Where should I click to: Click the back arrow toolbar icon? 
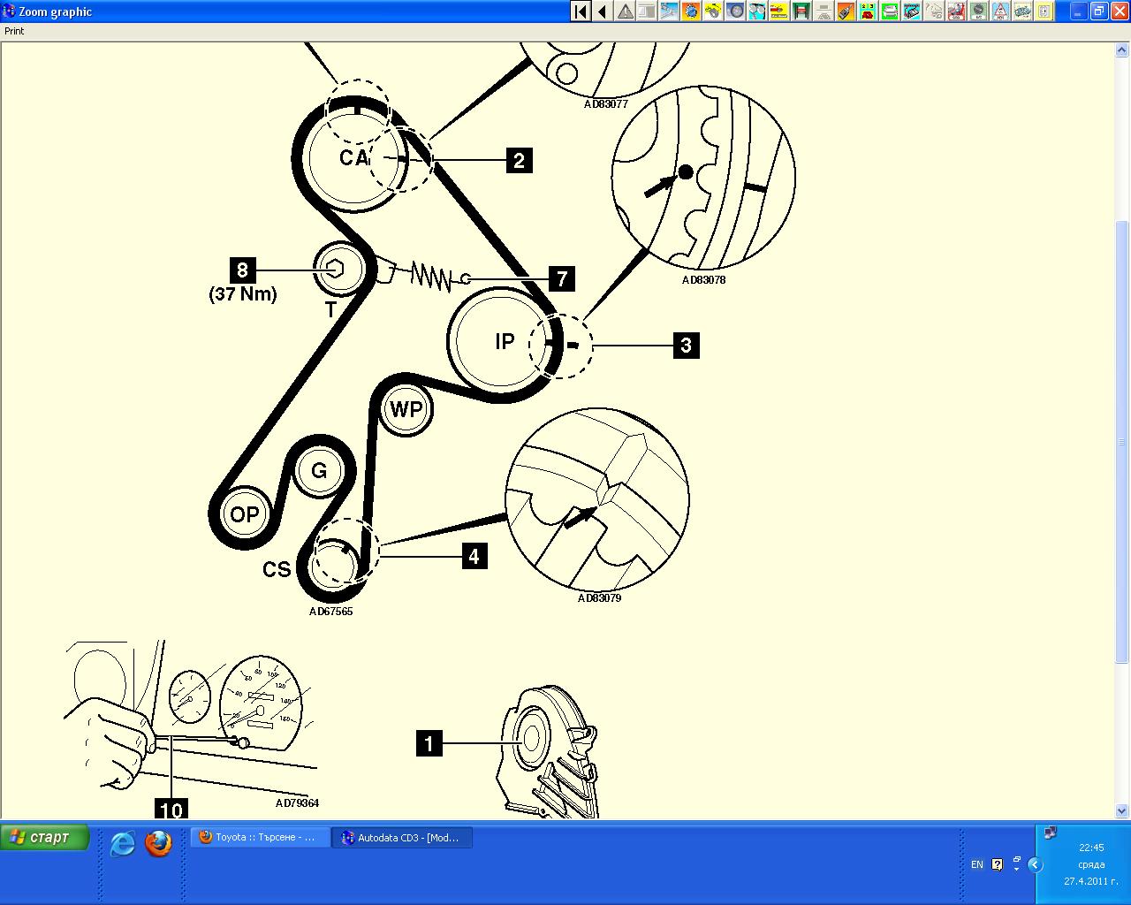coord(603,11)
